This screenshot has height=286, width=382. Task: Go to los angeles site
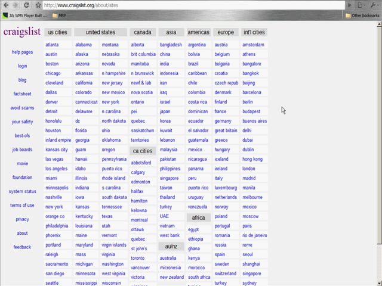click(56, 169)
